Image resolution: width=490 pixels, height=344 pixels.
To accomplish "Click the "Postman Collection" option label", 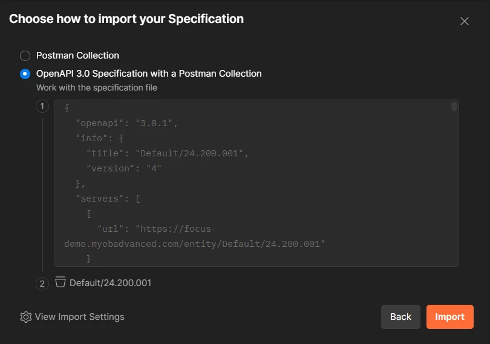I will 77,56.
